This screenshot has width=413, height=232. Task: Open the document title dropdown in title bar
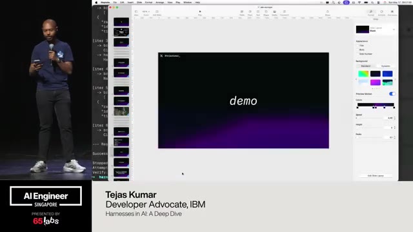(266, 7)
